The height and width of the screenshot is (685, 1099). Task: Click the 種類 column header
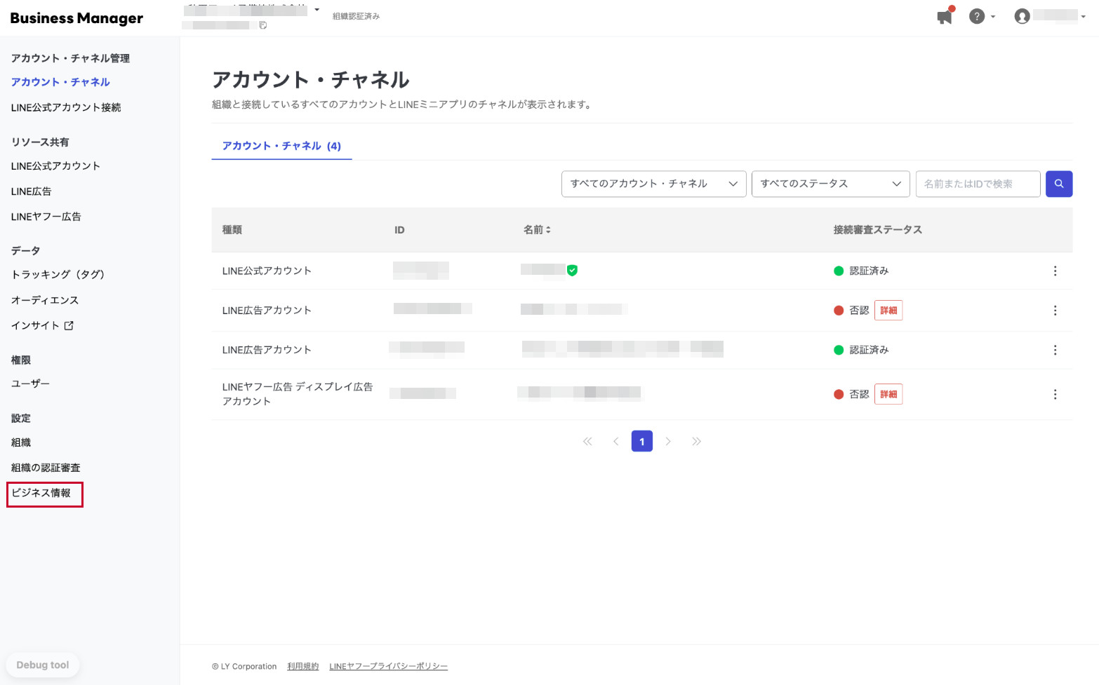[x=232, y=230]
